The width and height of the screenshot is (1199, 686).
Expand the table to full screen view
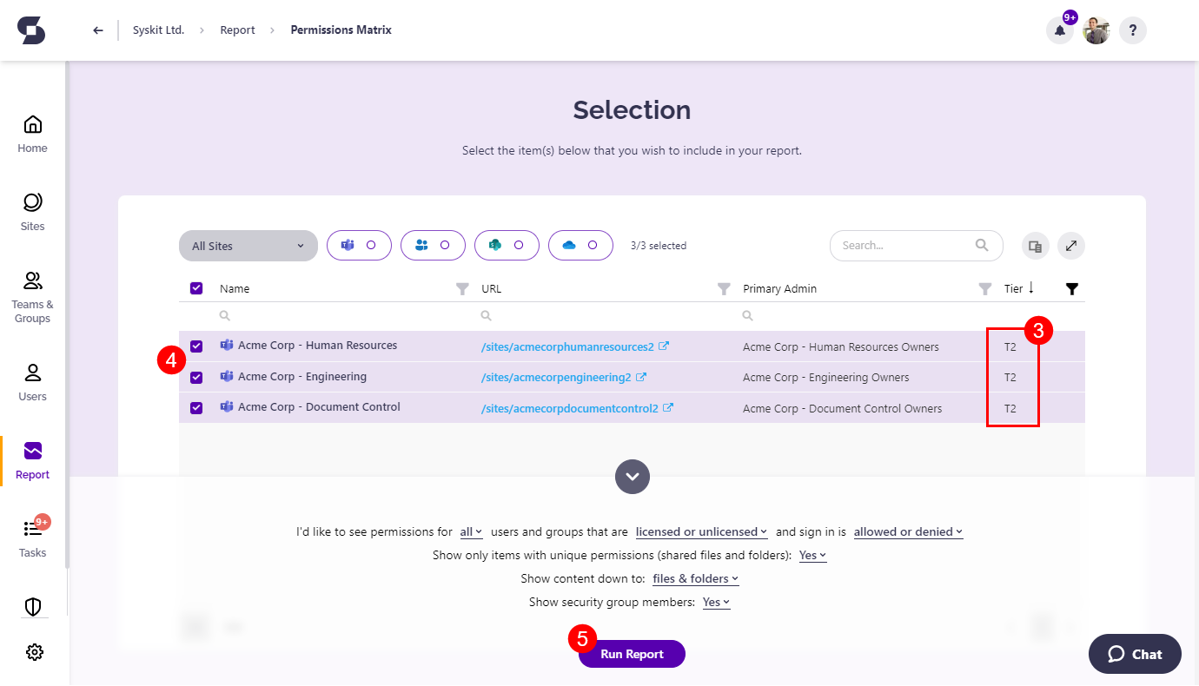1070,246
